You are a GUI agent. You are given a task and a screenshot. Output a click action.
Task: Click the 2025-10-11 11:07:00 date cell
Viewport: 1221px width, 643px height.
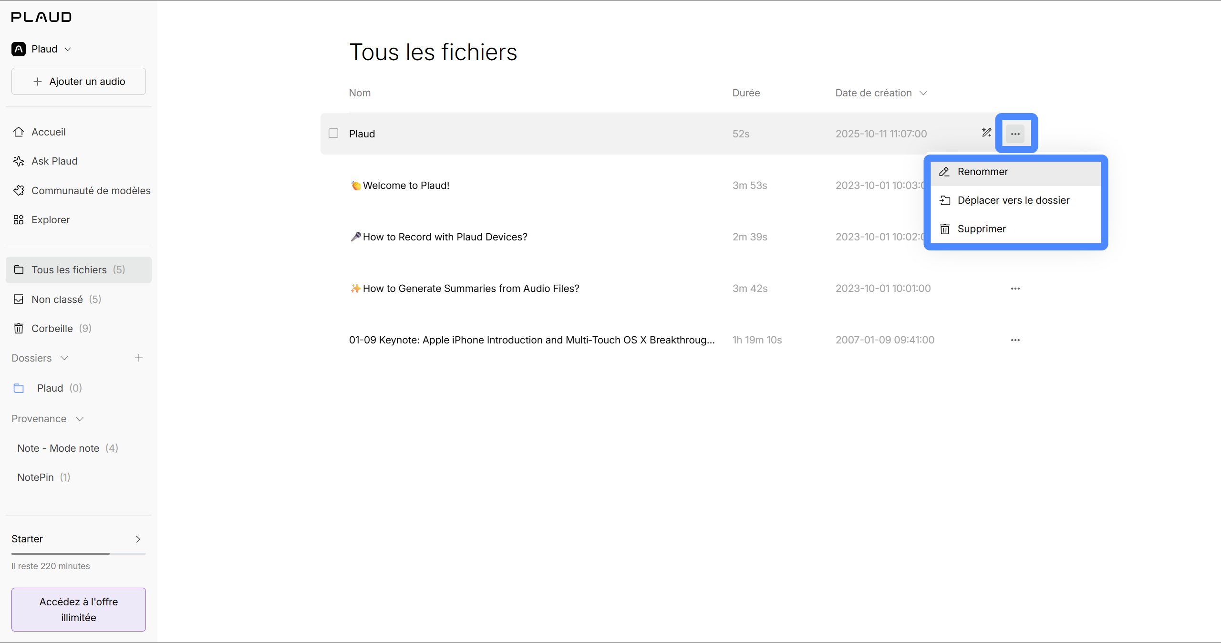pyautogui.click(x=881, y=134)
